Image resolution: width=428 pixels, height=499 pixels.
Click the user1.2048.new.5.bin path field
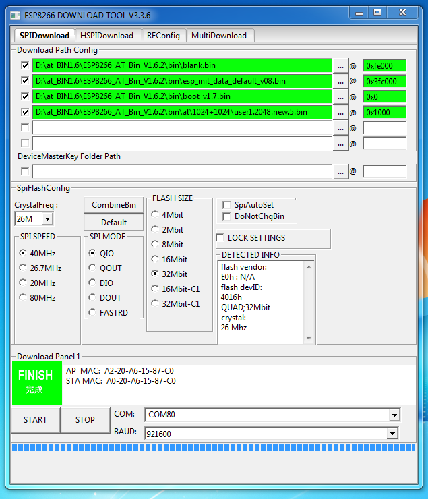[182, 112]
